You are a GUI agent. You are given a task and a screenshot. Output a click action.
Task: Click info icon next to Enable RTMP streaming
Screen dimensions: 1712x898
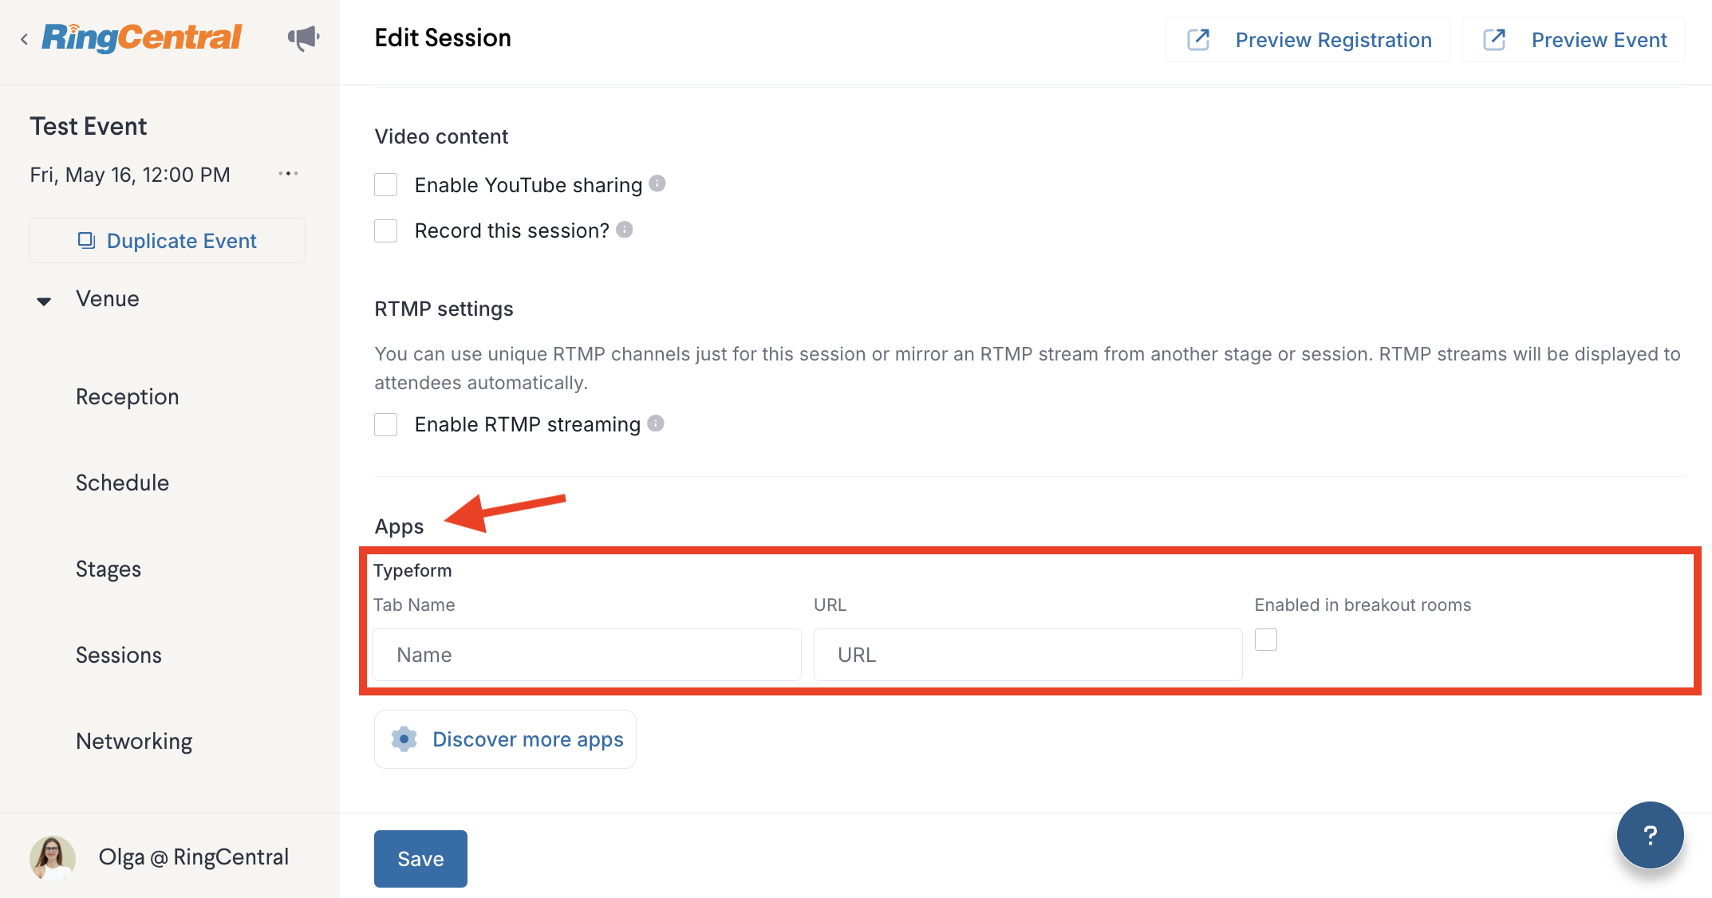(x=656, y=423)
